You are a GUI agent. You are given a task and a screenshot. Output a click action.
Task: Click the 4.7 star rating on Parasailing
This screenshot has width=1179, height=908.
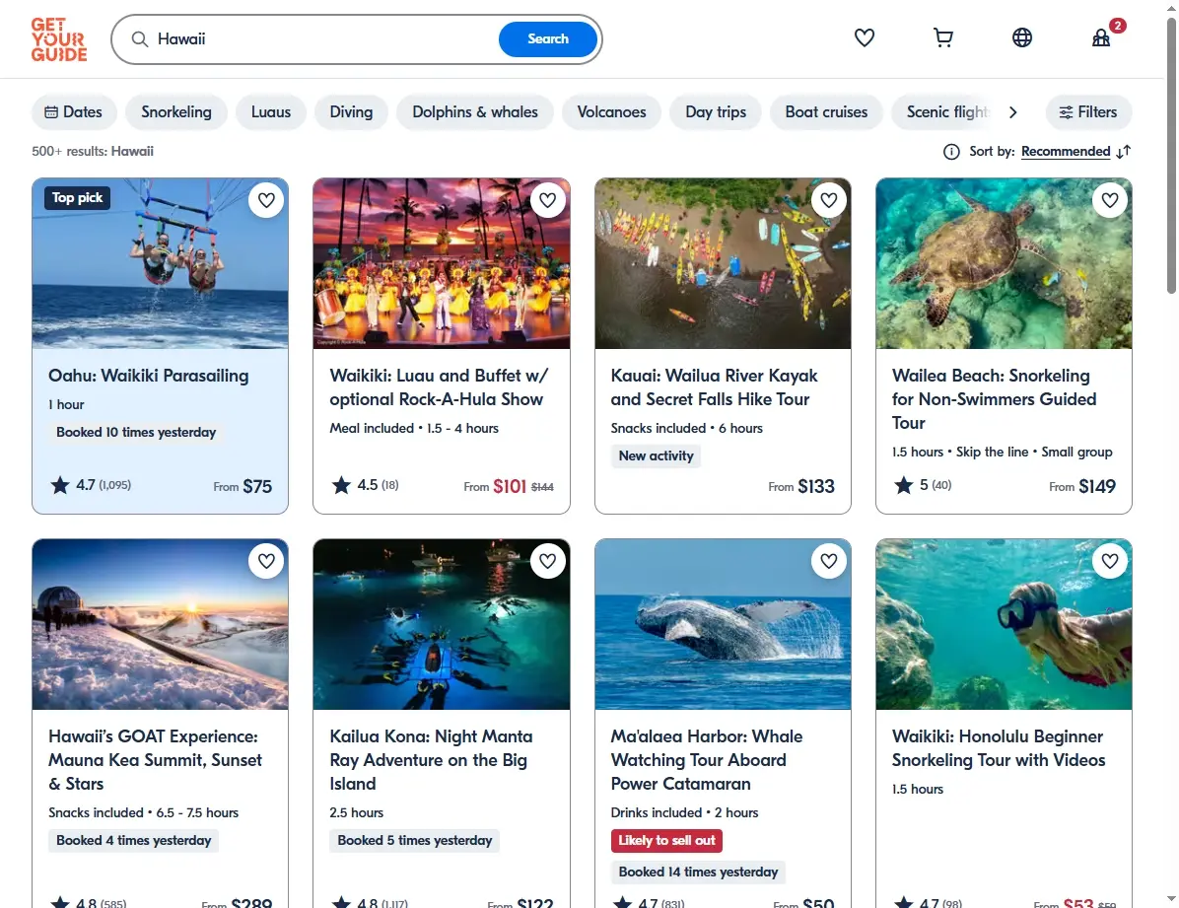91,485
